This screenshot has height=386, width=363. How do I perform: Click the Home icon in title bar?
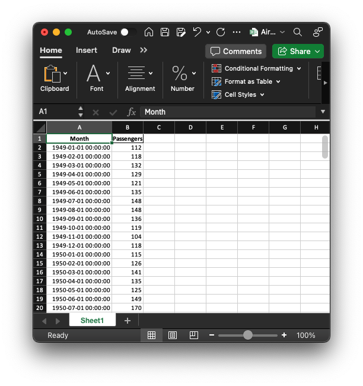[x=149, y=32]
